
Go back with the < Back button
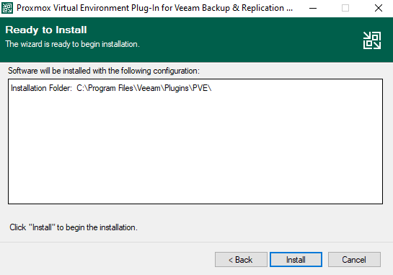[x=241, y=259]
